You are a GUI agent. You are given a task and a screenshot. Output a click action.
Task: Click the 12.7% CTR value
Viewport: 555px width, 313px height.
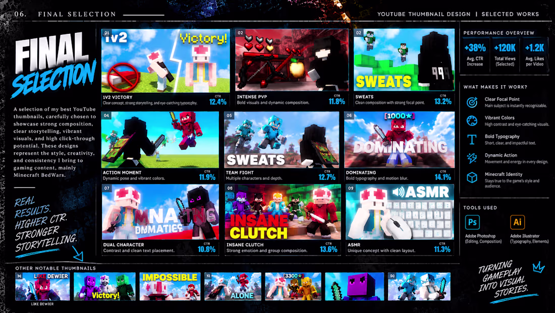tap(327, 177)
